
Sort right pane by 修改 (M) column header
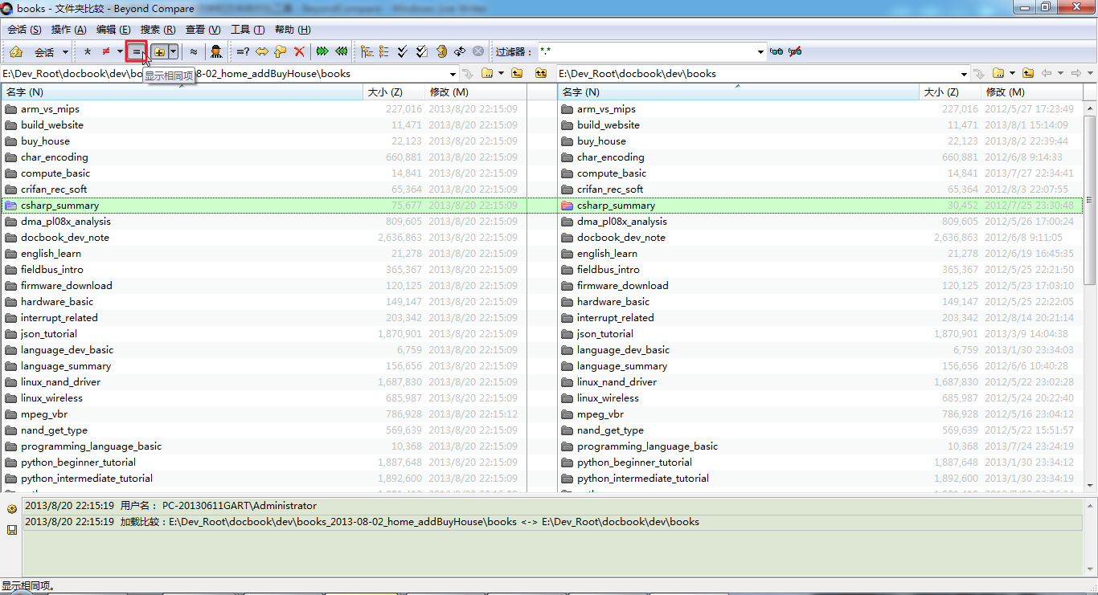1032,92
